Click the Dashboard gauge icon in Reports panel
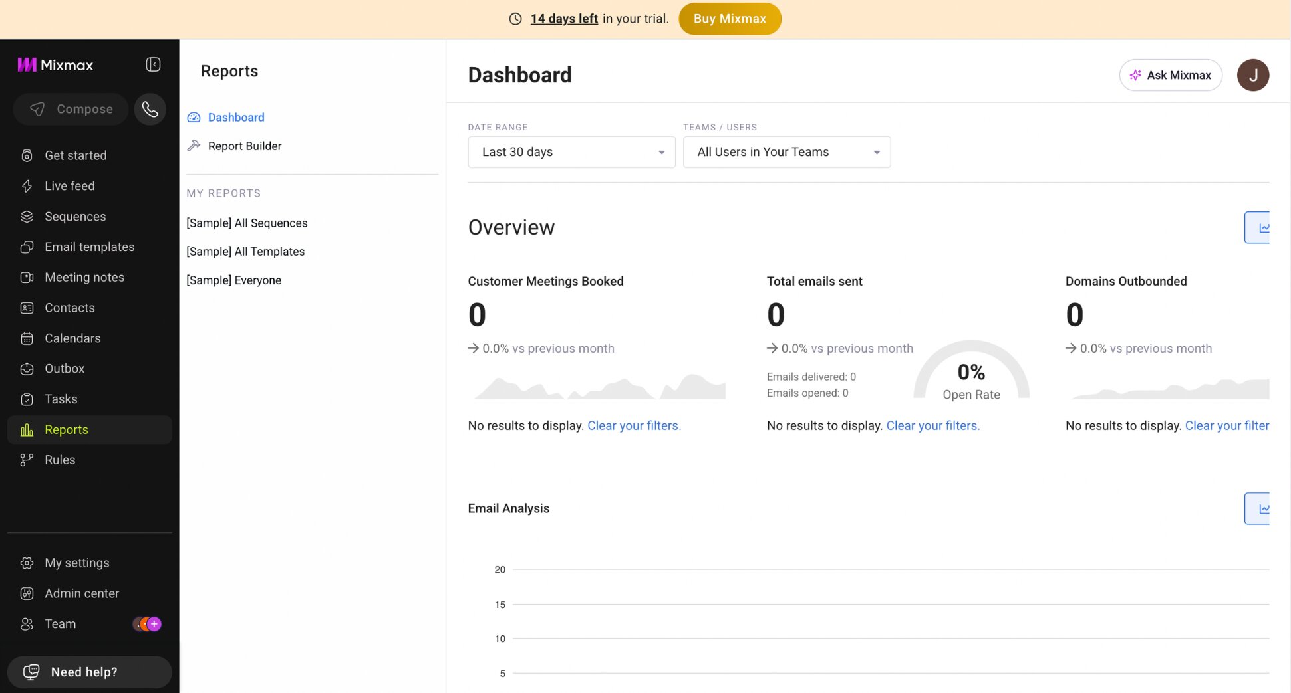The width and height of the screenshot is (1291, 693). pyautogui.click(x=194, y=118)
